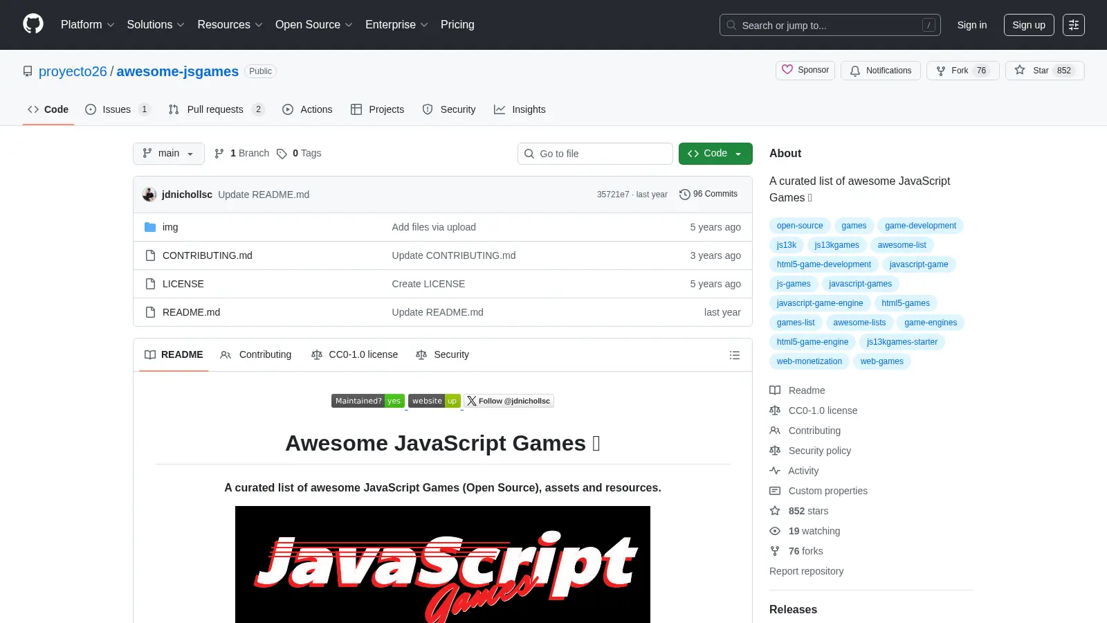Click the Go to file input

click(595, 154)
